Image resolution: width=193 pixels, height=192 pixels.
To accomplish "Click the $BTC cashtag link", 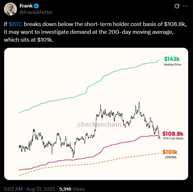I will tap(16, 24).
